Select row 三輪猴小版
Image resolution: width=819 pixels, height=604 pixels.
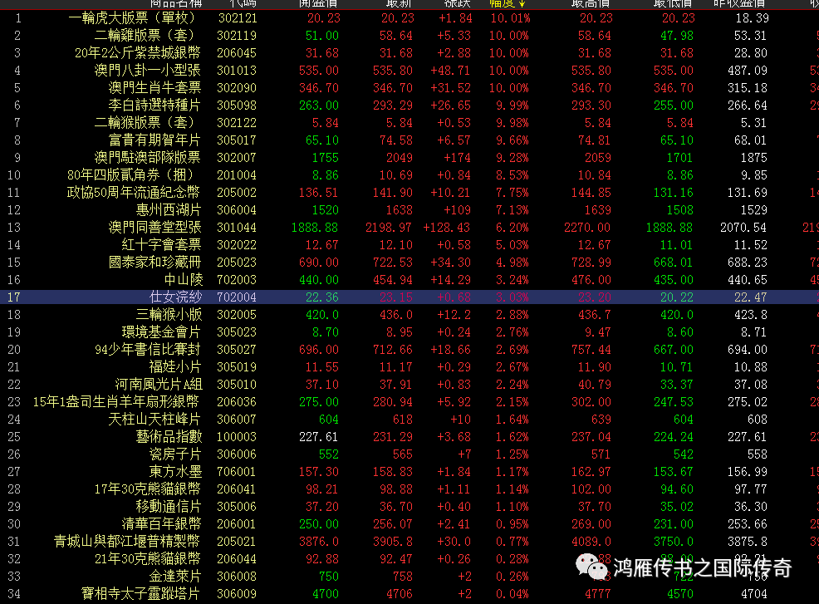409,315
